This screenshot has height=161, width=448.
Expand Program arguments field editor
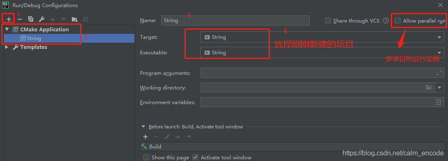439,73
